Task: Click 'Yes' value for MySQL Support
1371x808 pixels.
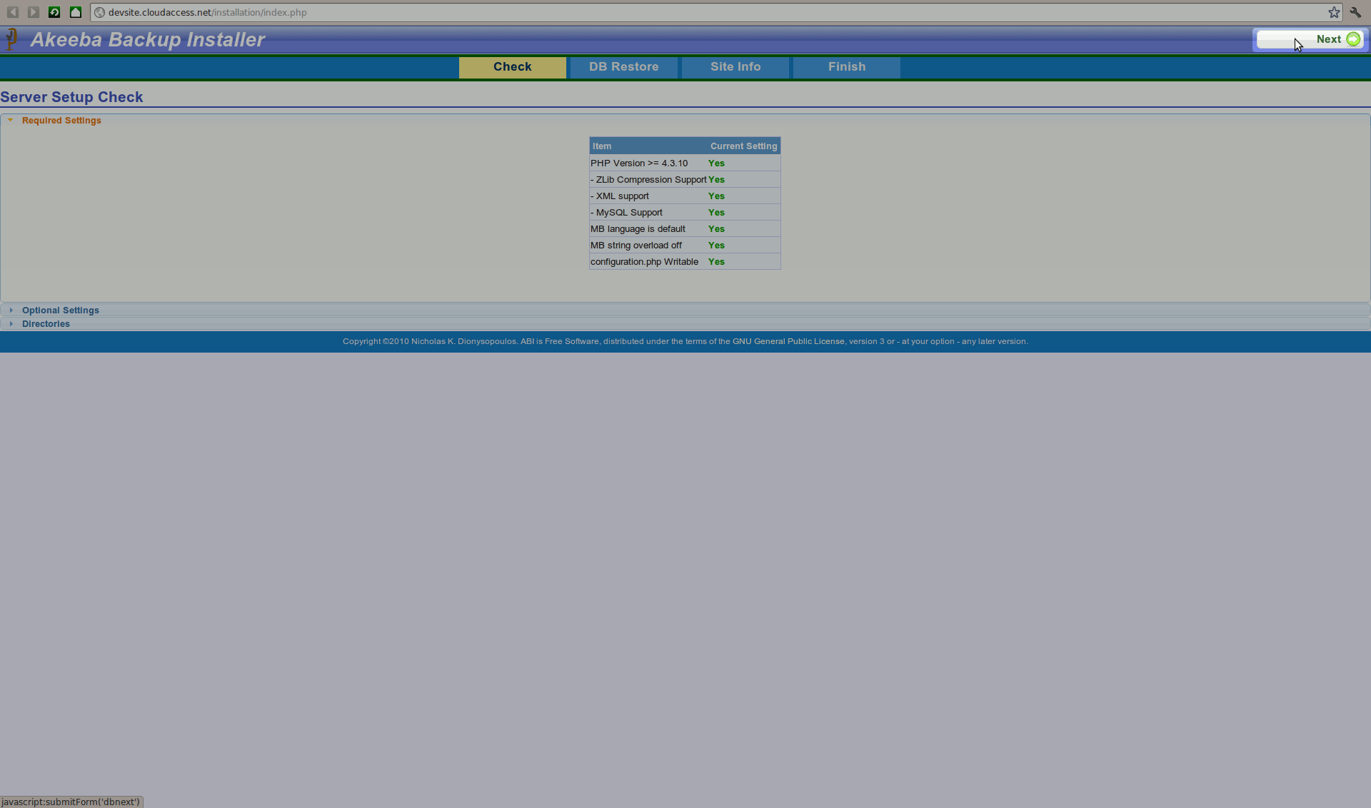Action: coord(716,213)
